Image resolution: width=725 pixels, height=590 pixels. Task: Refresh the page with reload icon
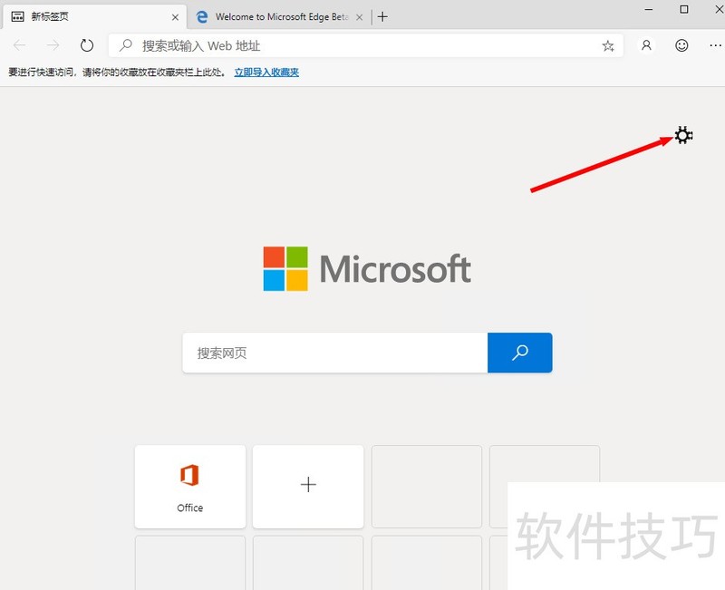click(x=87, y=45)
